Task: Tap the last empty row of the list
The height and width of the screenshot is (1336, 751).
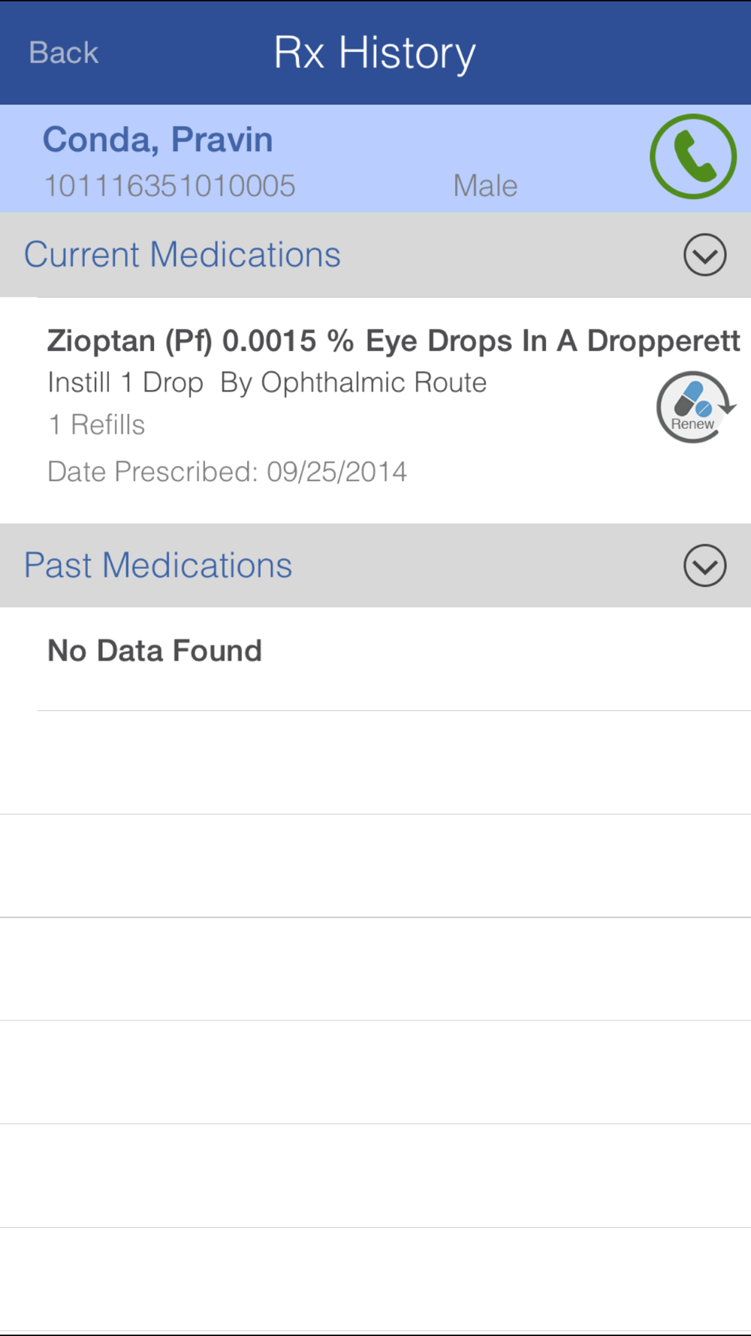Action: [375, 1280]
